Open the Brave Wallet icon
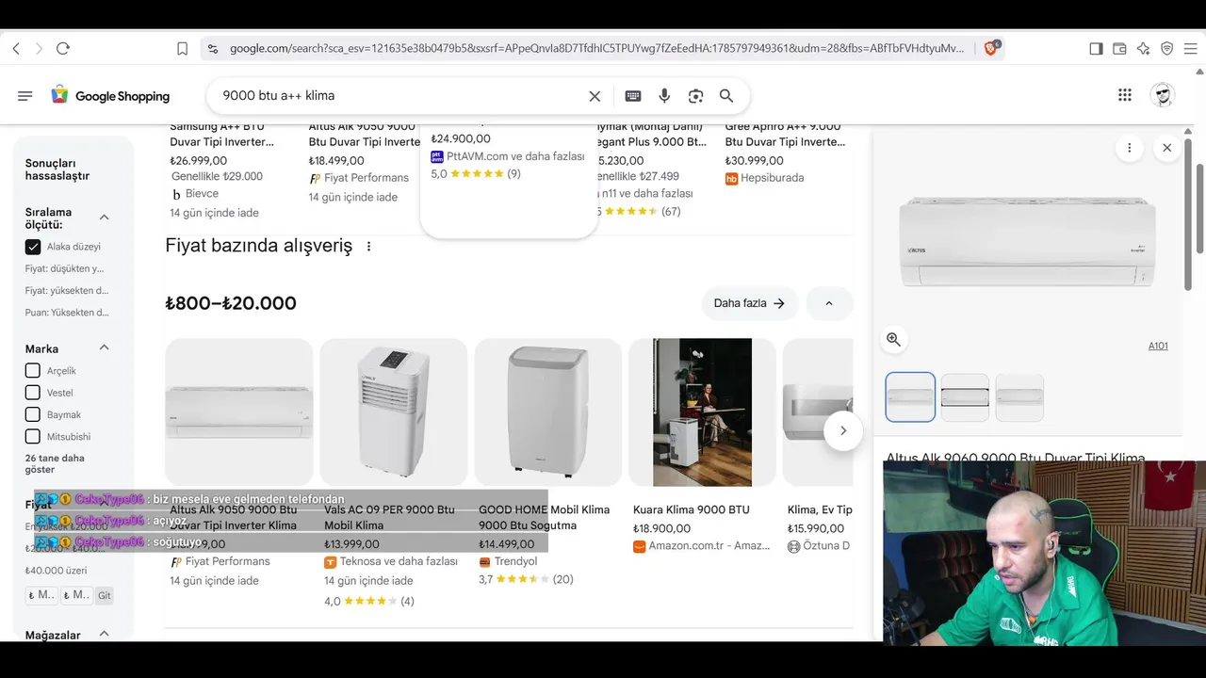Image resolution: width=1206 pixels, height=678 pixels. coord(1119,48)
